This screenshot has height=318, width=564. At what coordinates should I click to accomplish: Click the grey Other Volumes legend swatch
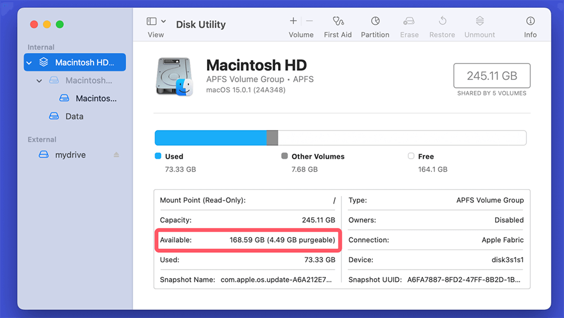[x=284, y=156]
